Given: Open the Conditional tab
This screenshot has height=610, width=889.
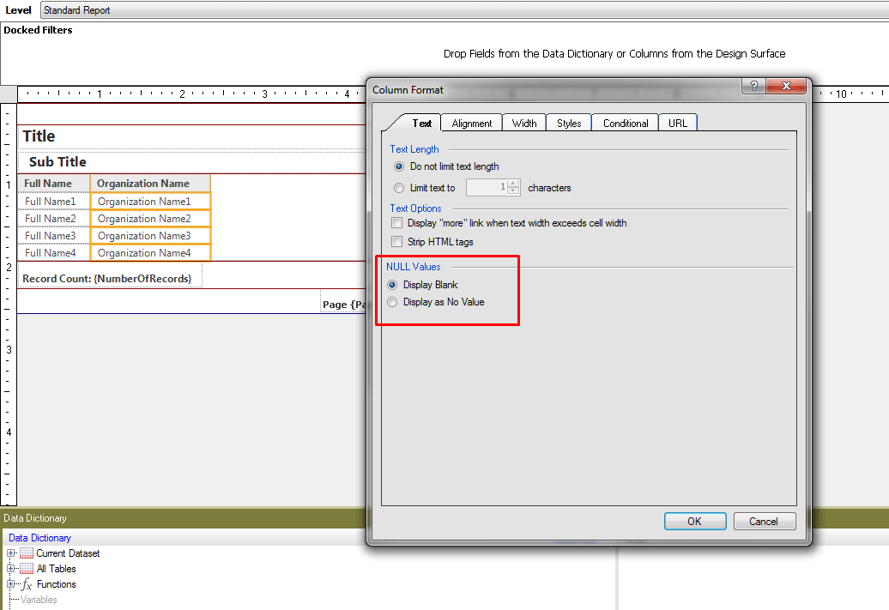Looking at the screenshot, I should [x=625, y=123].
